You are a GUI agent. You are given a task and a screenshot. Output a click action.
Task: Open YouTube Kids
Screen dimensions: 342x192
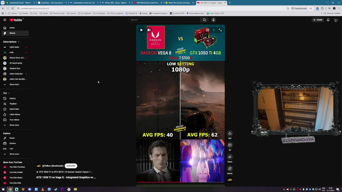coord(15,183)
